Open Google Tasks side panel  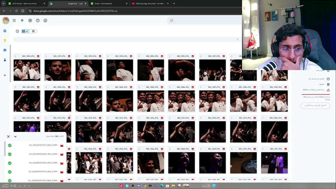pyautogui.click(x=5, y=50)
